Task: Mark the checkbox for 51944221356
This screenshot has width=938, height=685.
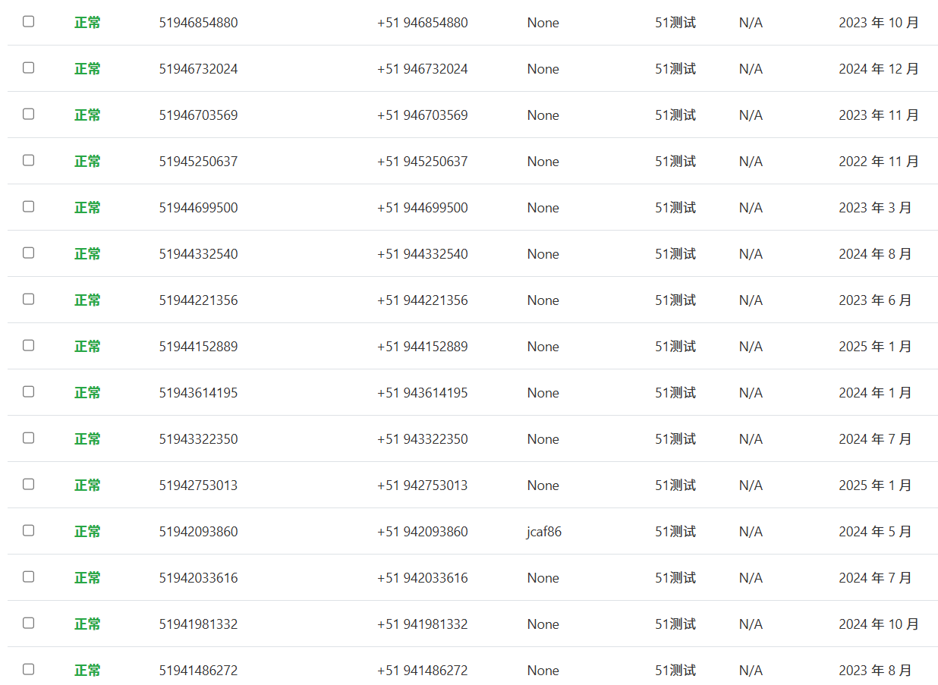Action: (x=29, y=300)
